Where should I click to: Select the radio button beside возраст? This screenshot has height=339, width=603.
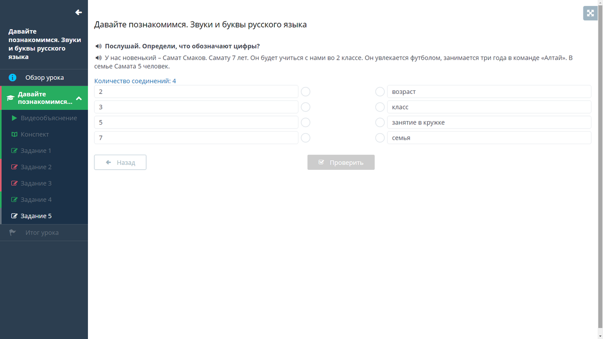coord(380,91)
